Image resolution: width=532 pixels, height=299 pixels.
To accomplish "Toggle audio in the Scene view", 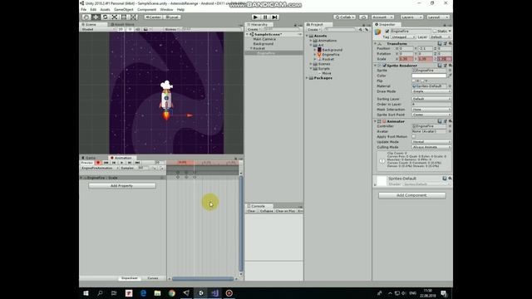I will click(138, 29).
